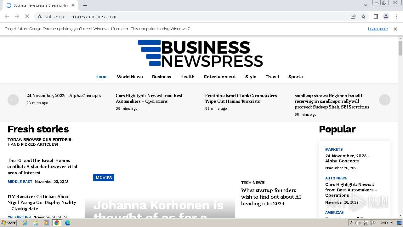Click the browser back arrow
Image resolution: width=403 pixels, height=227 pixels.
click(7, 16)
